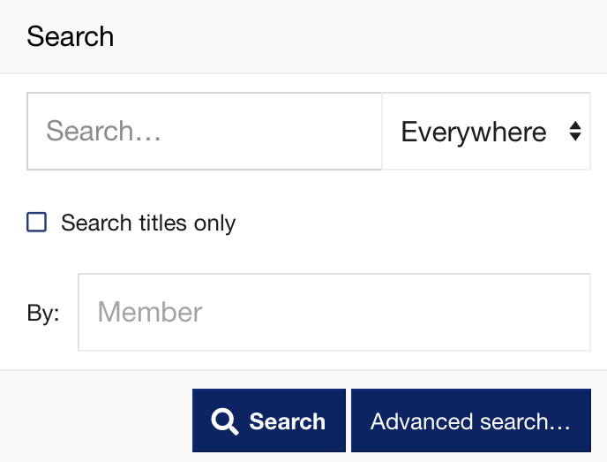
Task: Open Advanced search… options
Action: (470, 421)
